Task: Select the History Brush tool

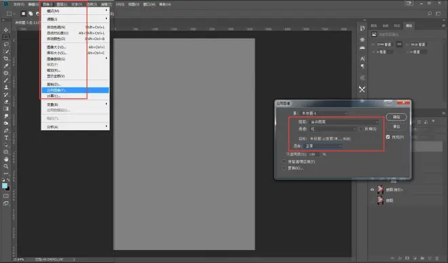Action: coord(5,94)
